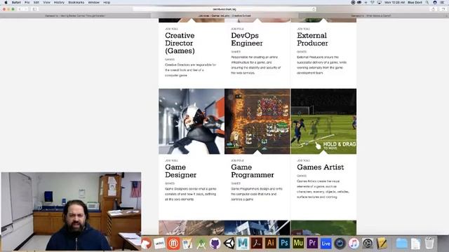This screenshot has height=252, width=449.
Task: Click Safari's Share icon
Action: coord(434,9)
